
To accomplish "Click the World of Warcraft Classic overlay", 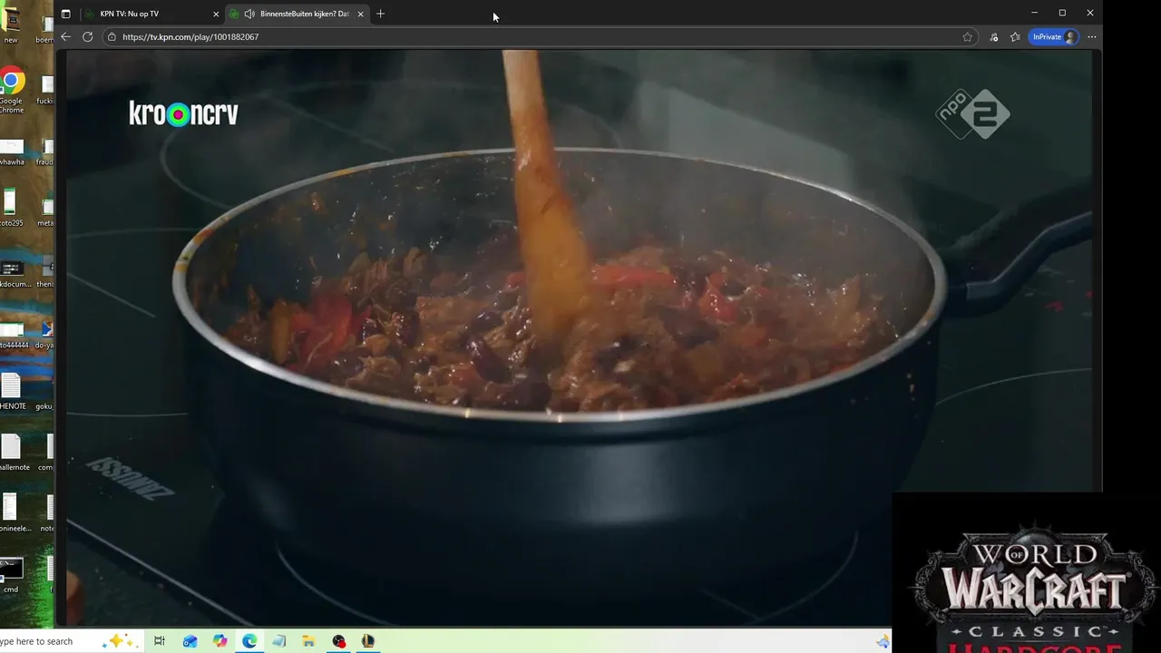I will (1027, 573).
